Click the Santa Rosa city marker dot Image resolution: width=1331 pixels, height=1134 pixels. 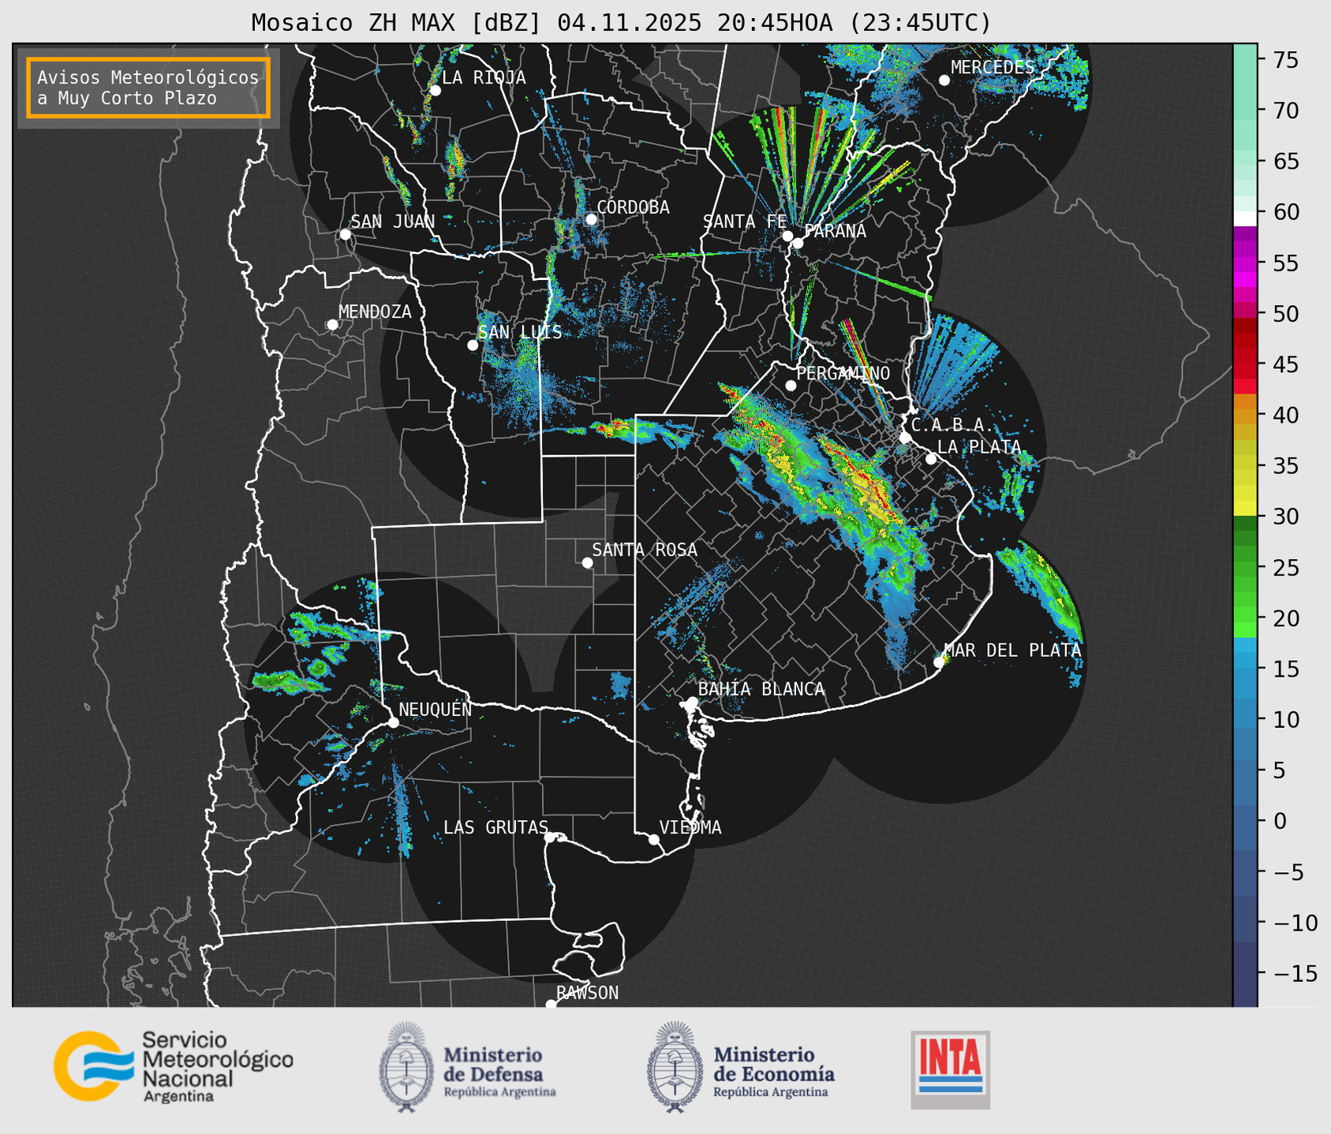(587, 563)
